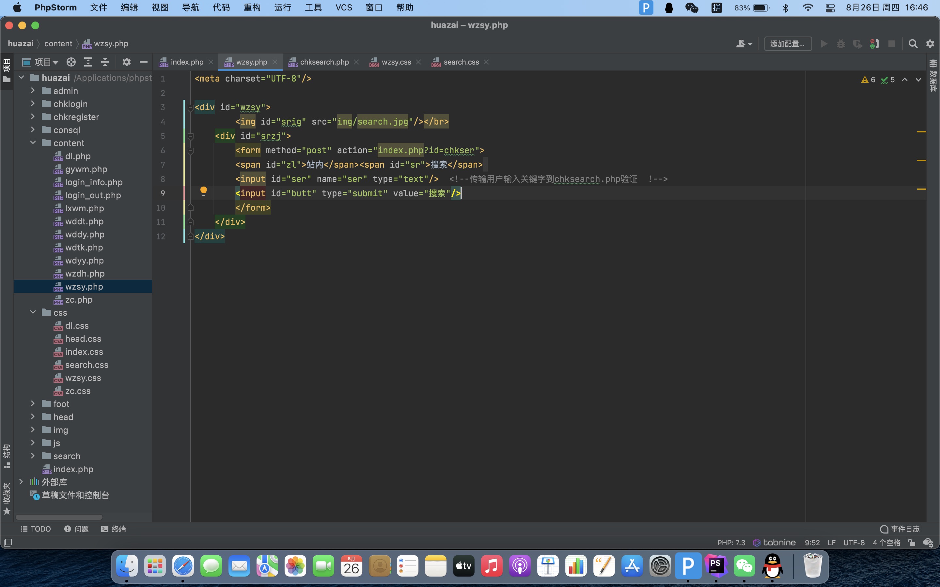Open search.css in project tree
Screen dimensions: 940x587
[86, 365]
